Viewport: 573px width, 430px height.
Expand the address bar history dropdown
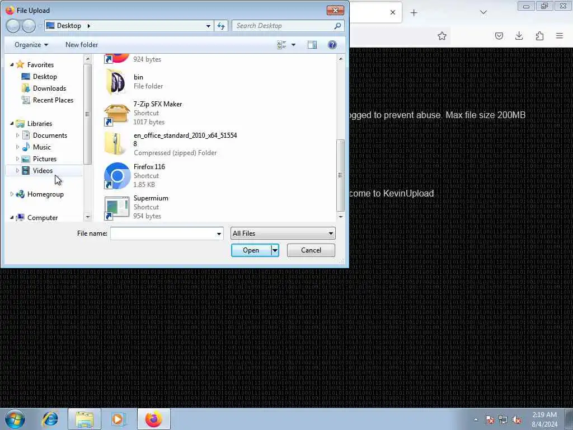click(x=208, y=26)
